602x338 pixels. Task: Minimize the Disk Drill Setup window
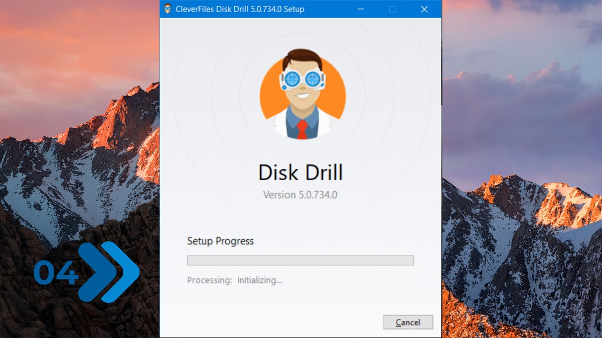(360, 9)
